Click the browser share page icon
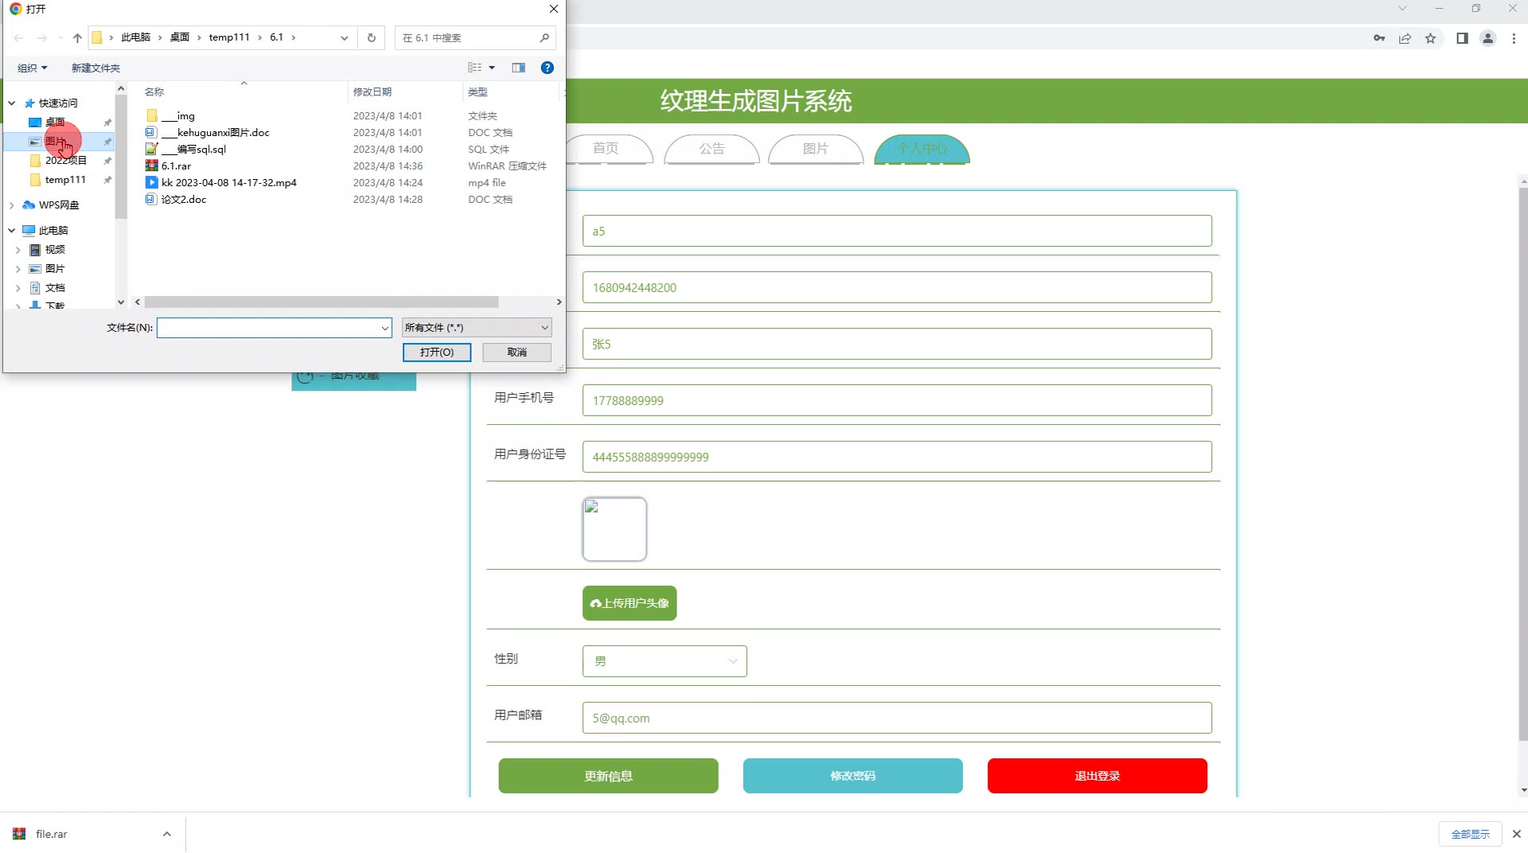 click(x=1405, y=38)
